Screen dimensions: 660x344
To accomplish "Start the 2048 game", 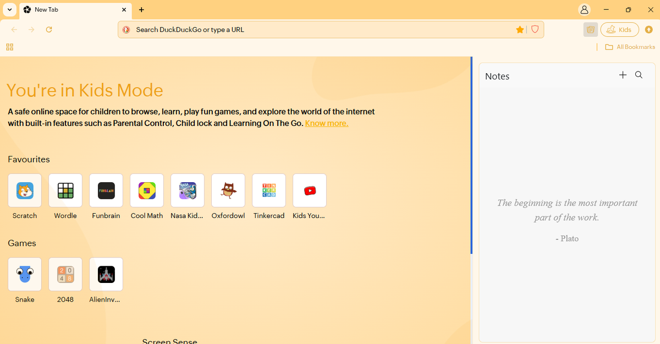I will (65, 274).
